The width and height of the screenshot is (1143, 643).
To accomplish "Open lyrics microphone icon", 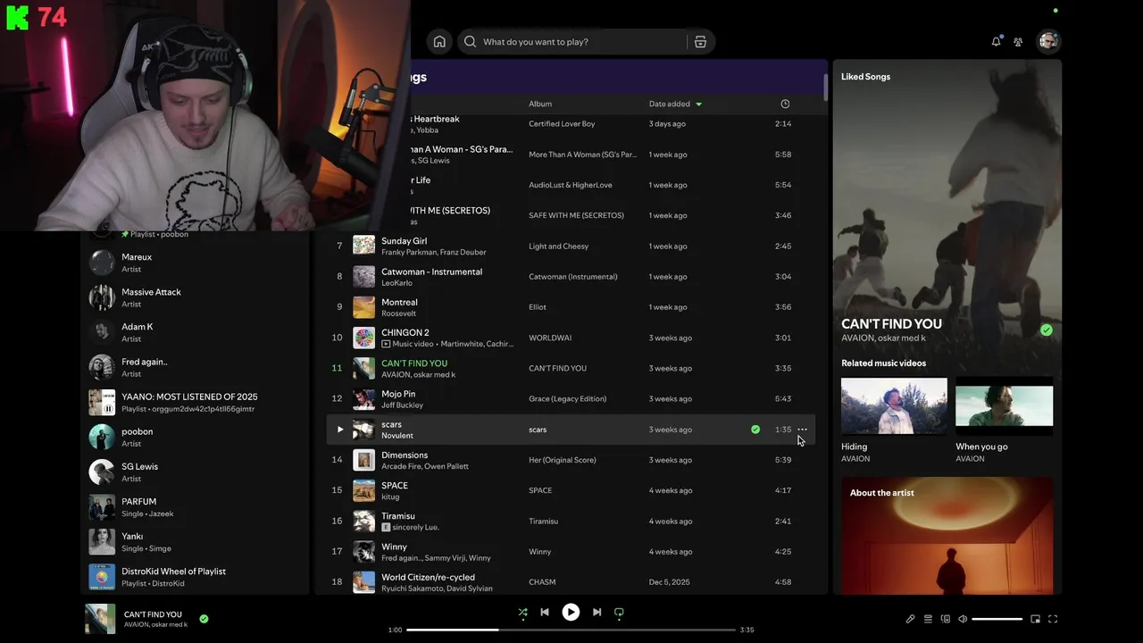I will pos(910,619).
